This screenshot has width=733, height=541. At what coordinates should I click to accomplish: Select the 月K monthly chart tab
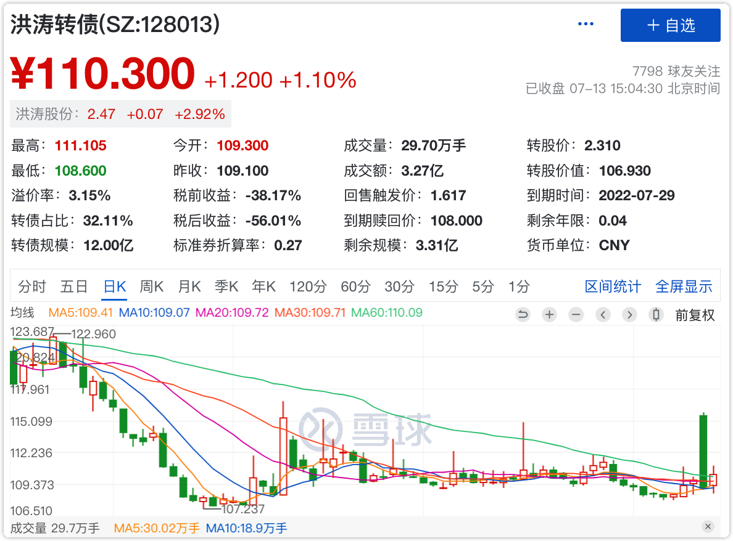click(x=189, y=287)
